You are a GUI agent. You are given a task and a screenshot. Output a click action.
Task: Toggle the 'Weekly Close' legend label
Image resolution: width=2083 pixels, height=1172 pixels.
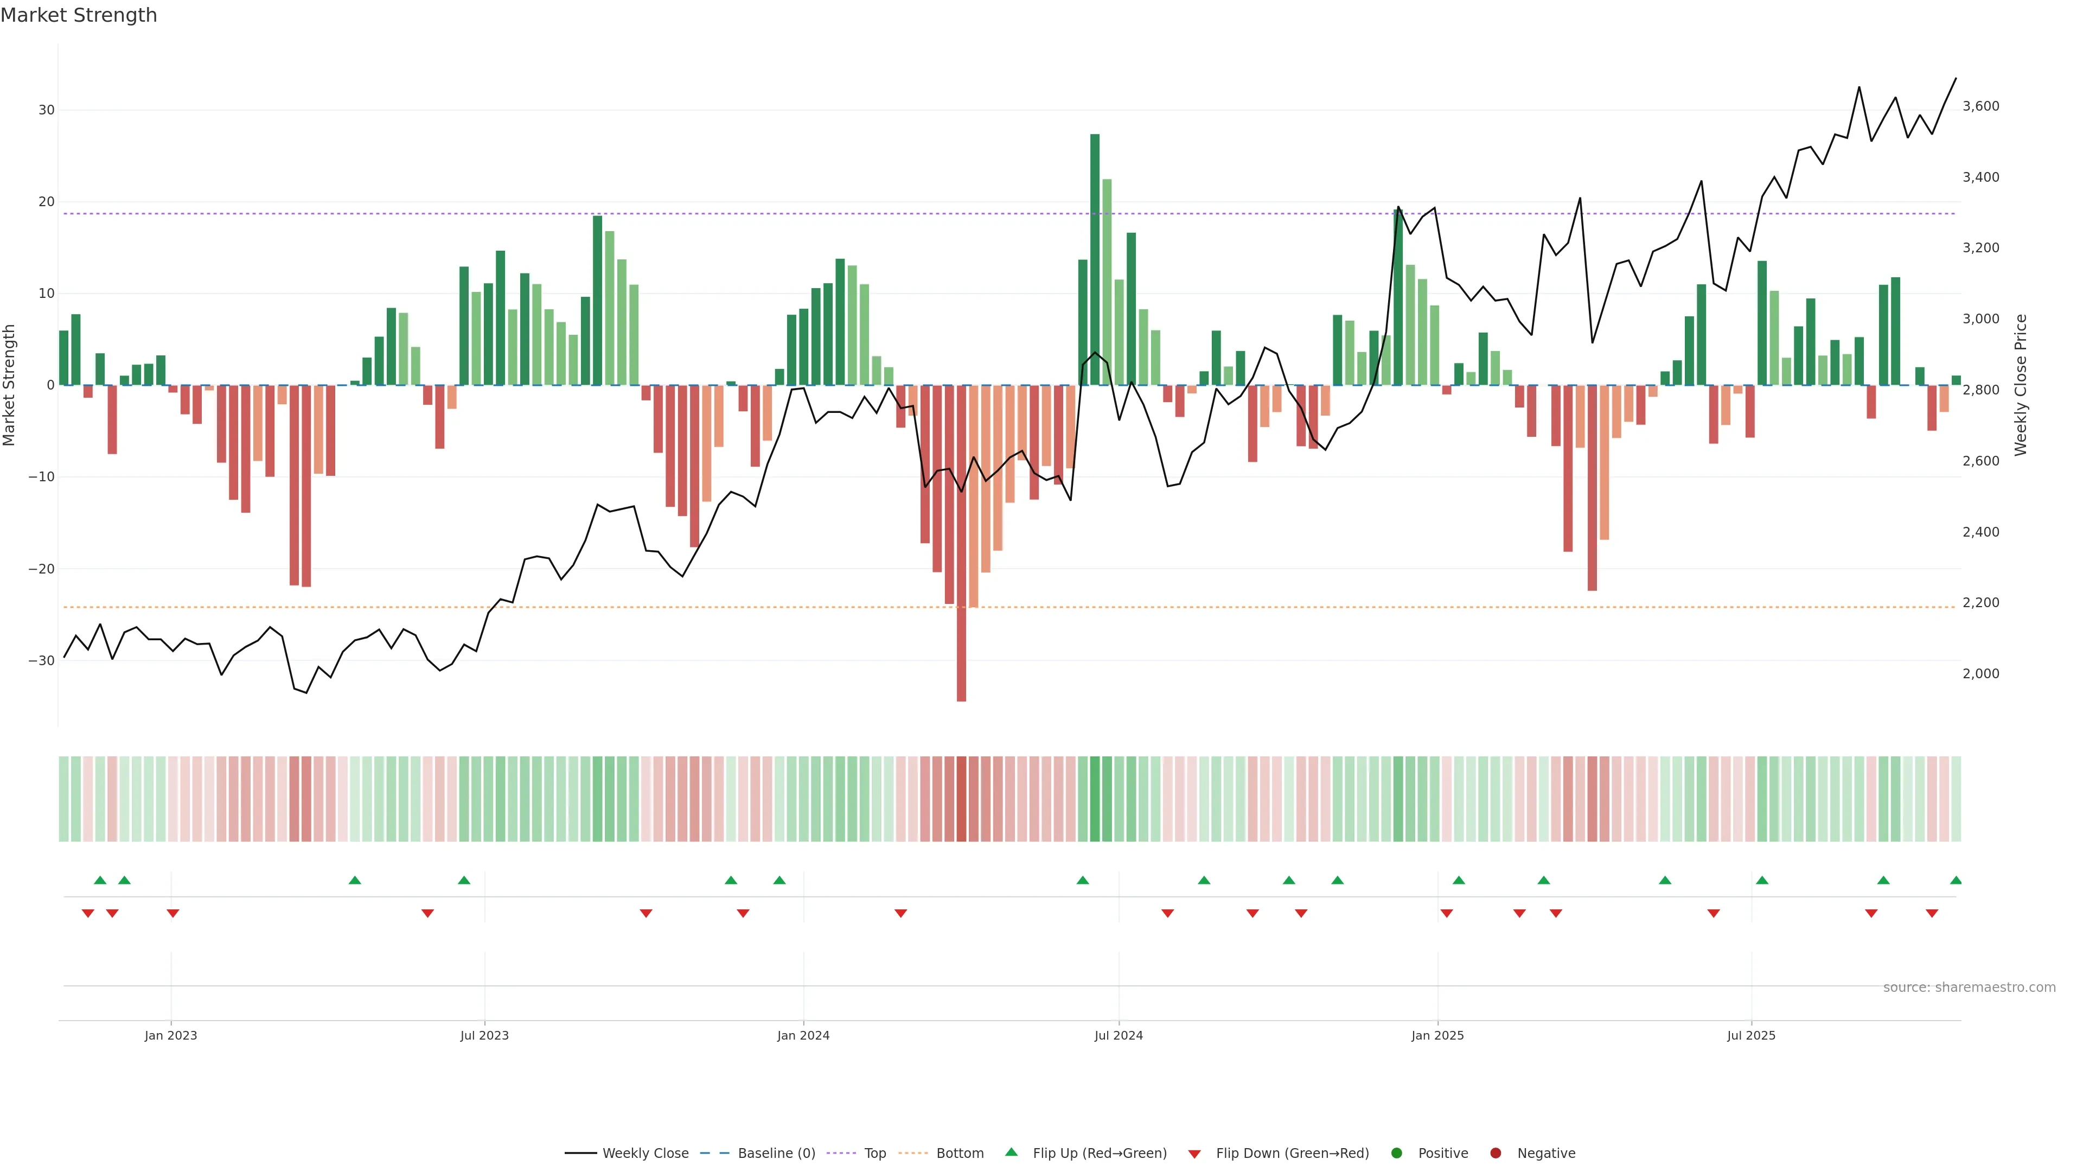pyautogui.click(x=646, y=1152)
